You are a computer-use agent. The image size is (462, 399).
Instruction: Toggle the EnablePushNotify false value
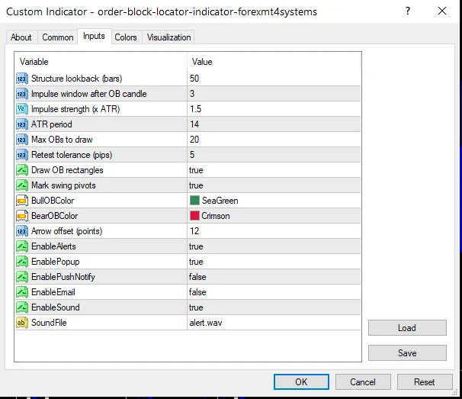tap(197, 277)
